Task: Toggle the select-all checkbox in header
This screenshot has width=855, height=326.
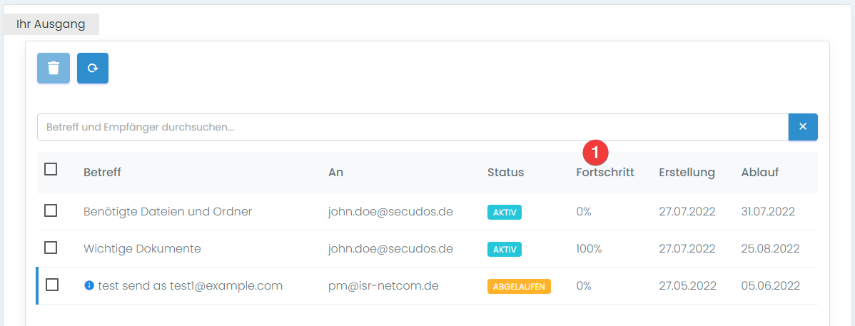Action: point(51,170)
